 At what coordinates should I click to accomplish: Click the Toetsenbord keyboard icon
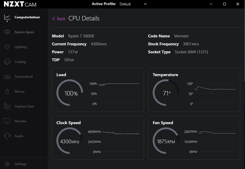tap(7, 77)
